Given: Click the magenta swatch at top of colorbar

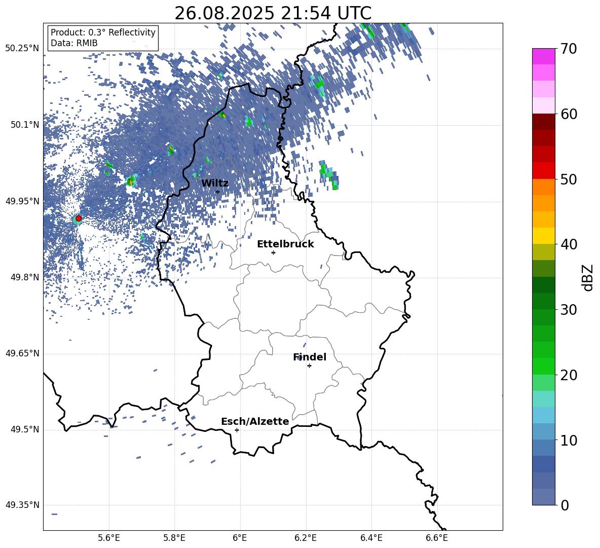Looking at the screenshot, I should point(544,56).
